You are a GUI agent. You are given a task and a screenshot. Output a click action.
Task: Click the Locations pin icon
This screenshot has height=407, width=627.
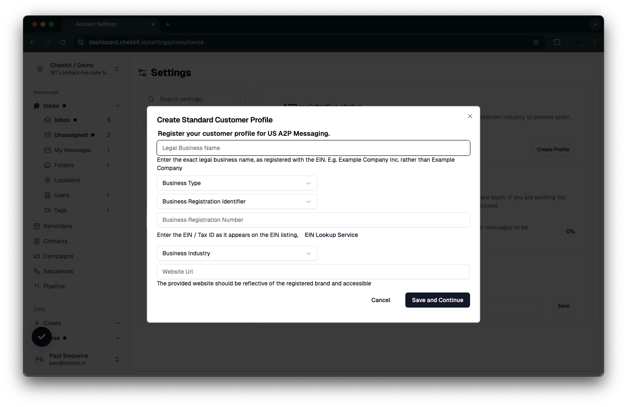coord(48,180)
